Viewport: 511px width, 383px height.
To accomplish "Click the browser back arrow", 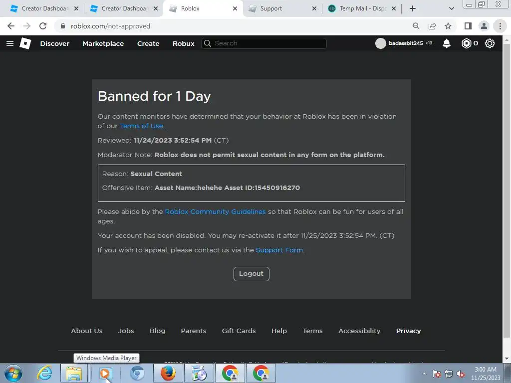I will [x=11, y=26].
